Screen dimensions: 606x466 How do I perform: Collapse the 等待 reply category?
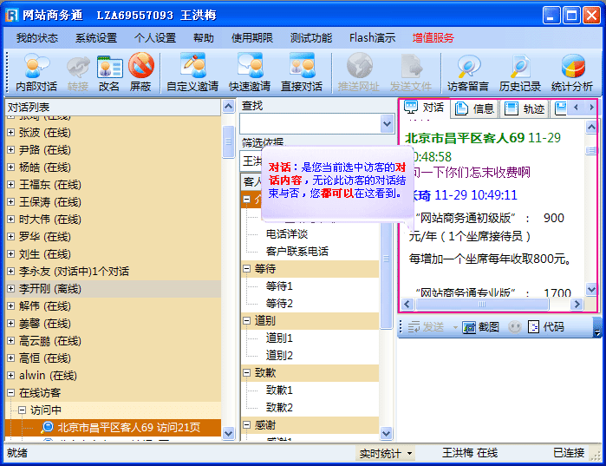247,269
